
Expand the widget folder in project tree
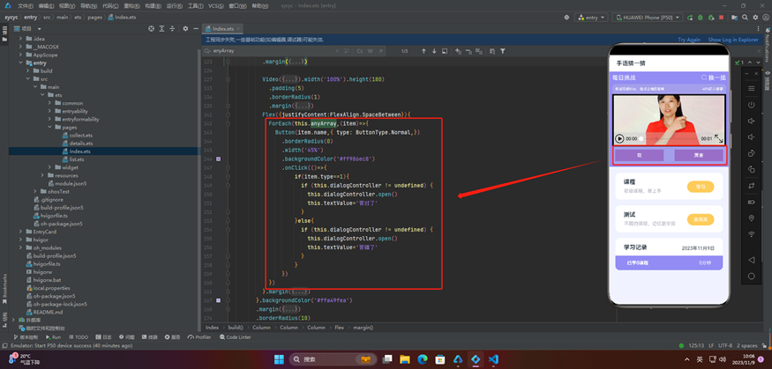(49, 166)
